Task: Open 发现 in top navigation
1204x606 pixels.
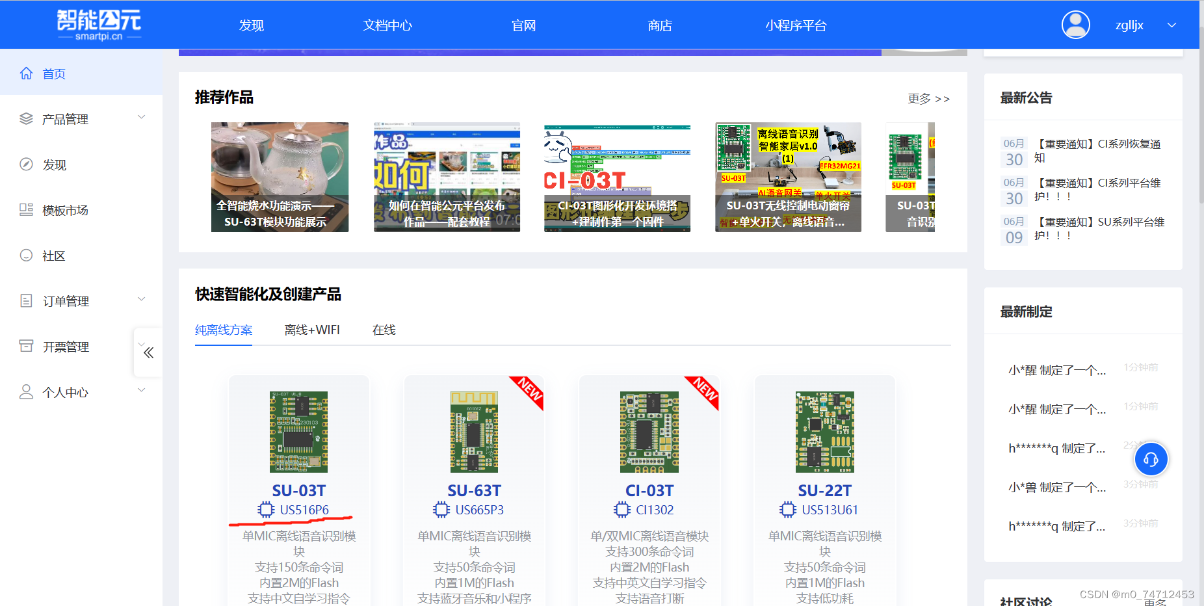Action: 251,25
